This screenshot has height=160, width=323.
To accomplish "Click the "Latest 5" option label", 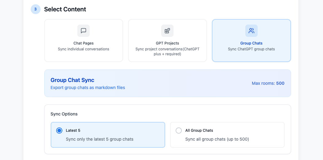I will click(73, 130).
